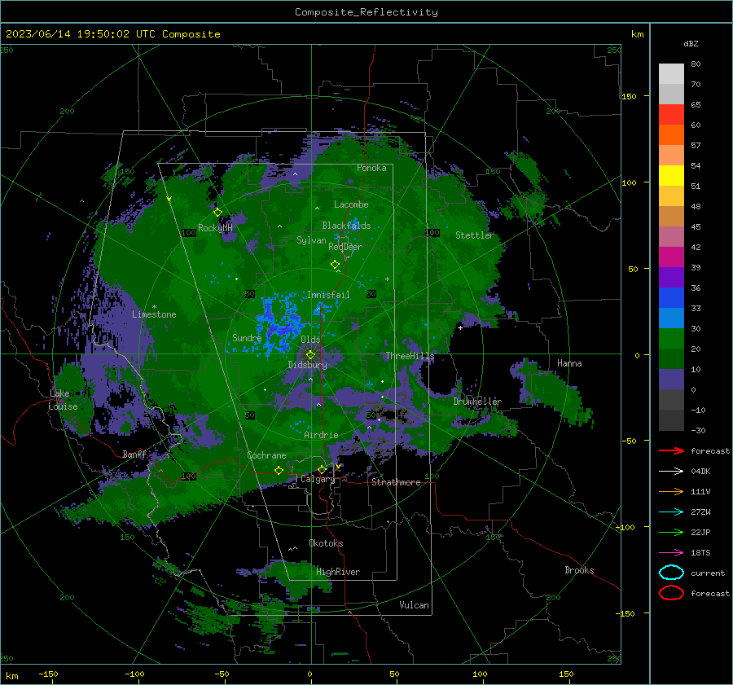This screenshot has height=685, width=733.
Task: Click the RockyMH map label
Action: coord(215,228)
